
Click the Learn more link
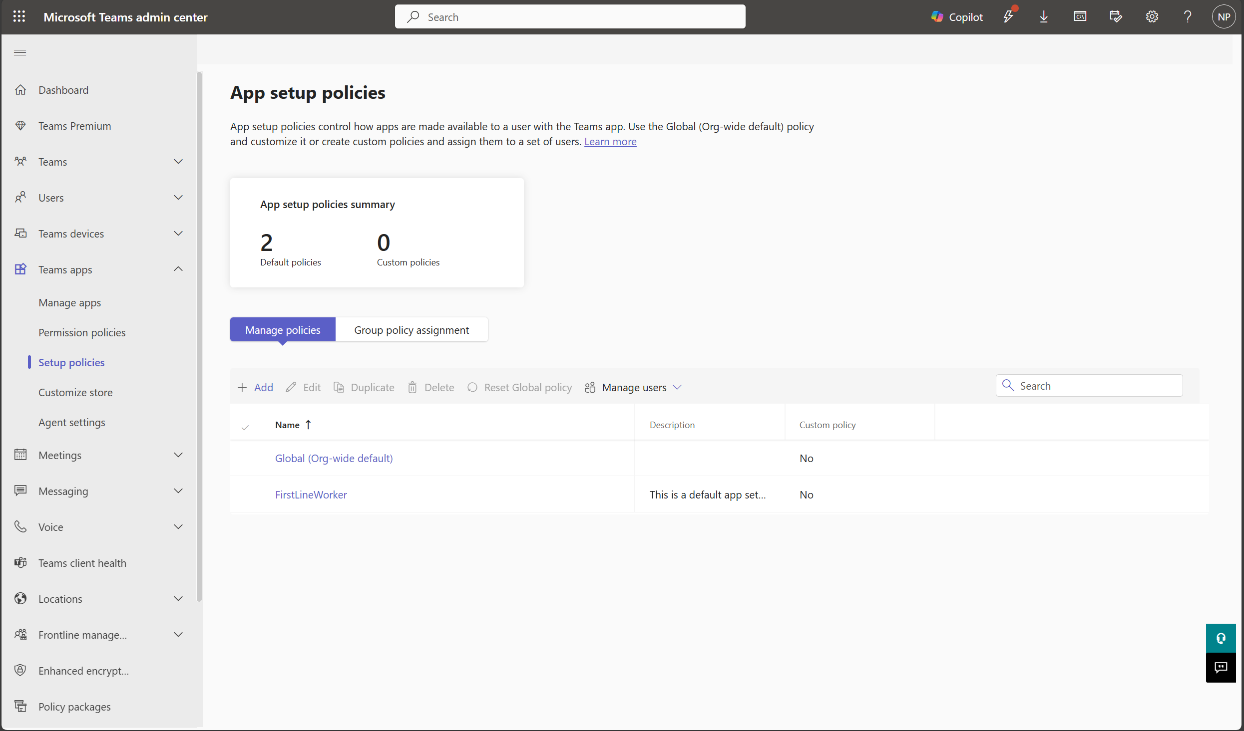(610, 142)
